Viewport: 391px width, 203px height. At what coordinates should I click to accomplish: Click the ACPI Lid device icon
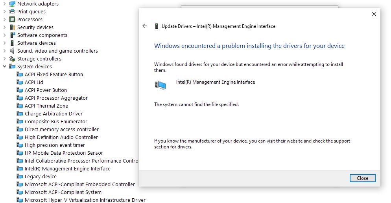tap(20, 82)
